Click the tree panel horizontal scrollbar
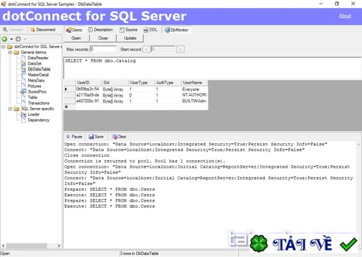Image resolution: width=362 pixels, height=257 pixels. (31, 245)
